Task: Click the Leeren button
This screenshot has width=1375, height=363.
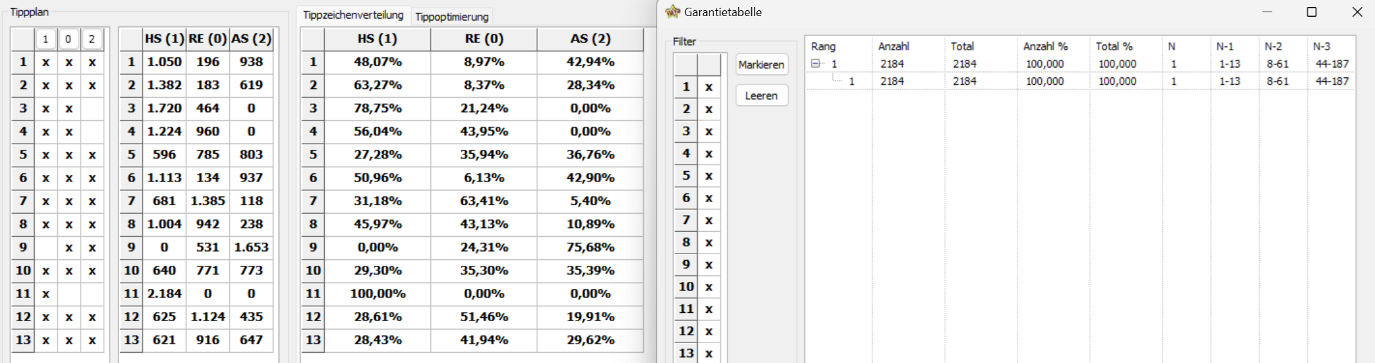Action: coord(762,95)
